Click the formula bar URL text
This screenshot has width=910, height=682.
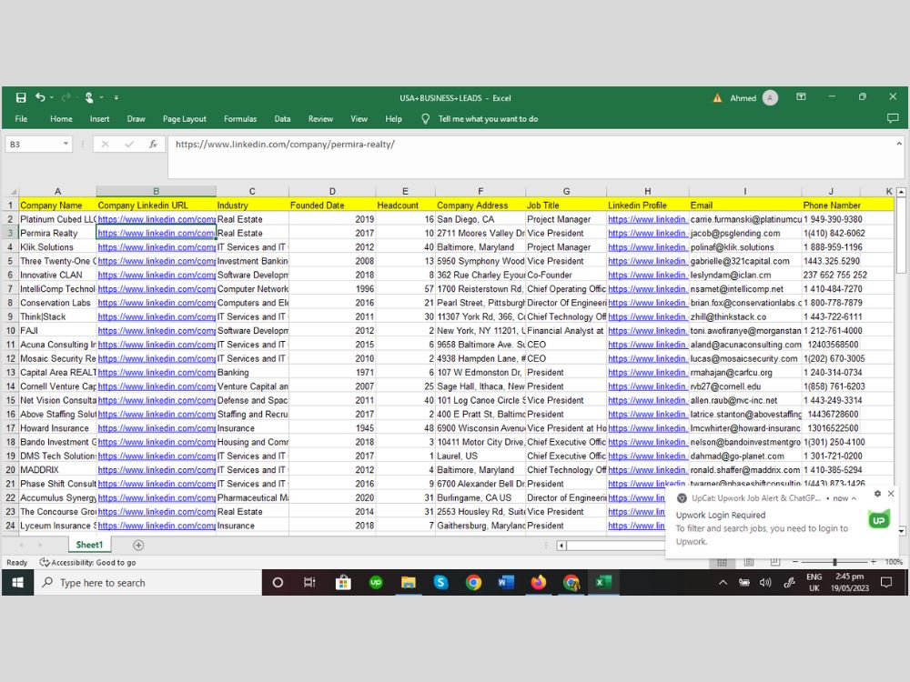pyautogui.click(x=285, y=145)
